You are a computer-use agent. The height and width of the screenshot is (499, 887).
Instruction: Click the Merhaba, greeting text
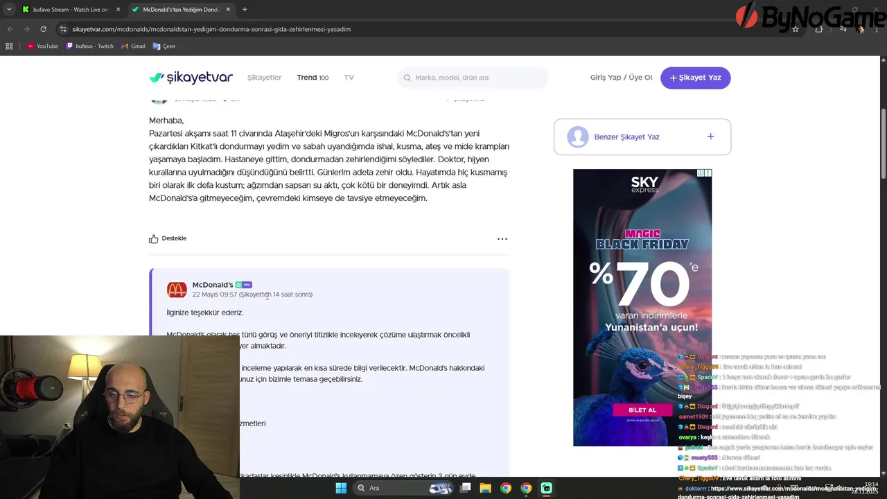pyautogui.click(x=166, y=121)
